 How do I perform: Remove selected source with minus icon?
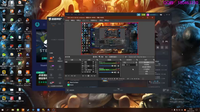point(85,76)
